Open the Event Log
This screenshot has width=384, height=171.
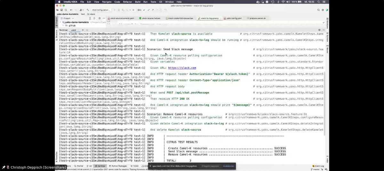[318, 166]
